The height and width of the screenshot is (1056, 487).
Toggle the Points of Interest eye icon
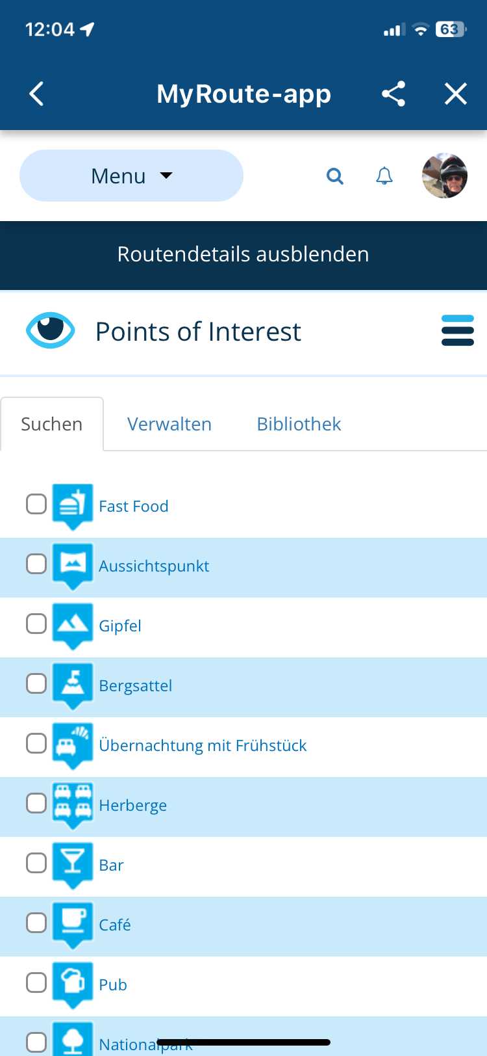51,330
